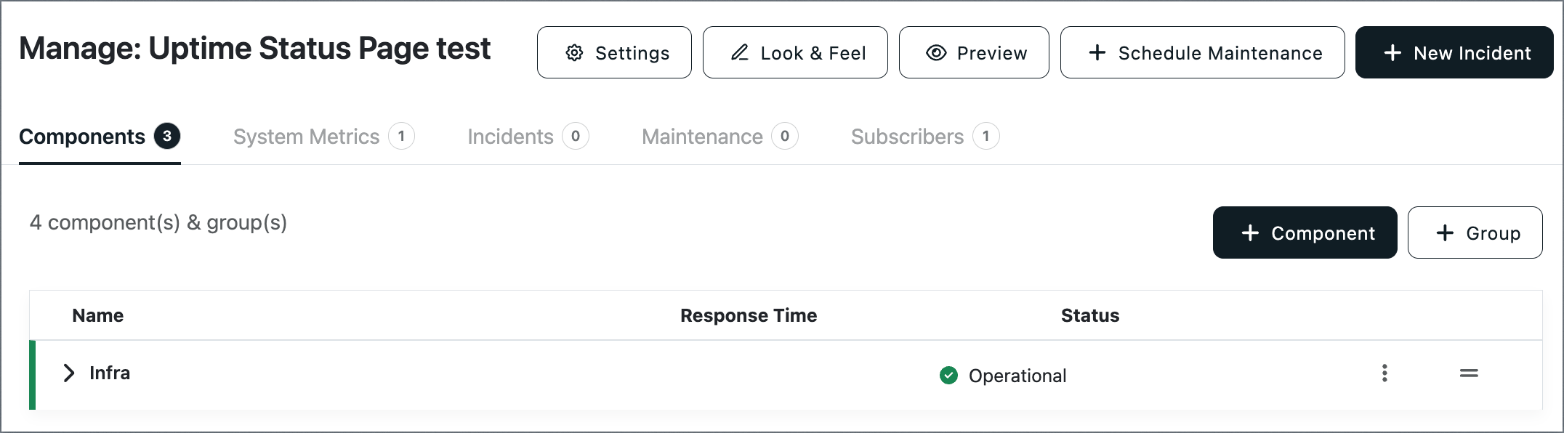
Task: Click the Infra group name
Action: [x=110, y=373]
